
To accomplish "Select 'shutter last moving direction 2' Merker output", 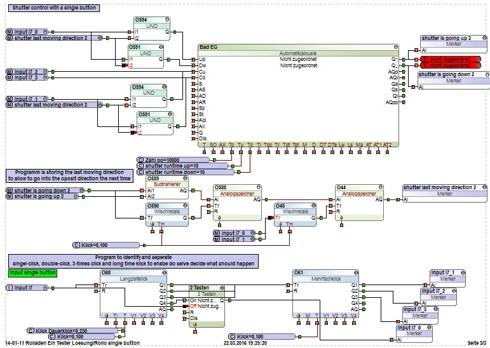I will point(445,193).
